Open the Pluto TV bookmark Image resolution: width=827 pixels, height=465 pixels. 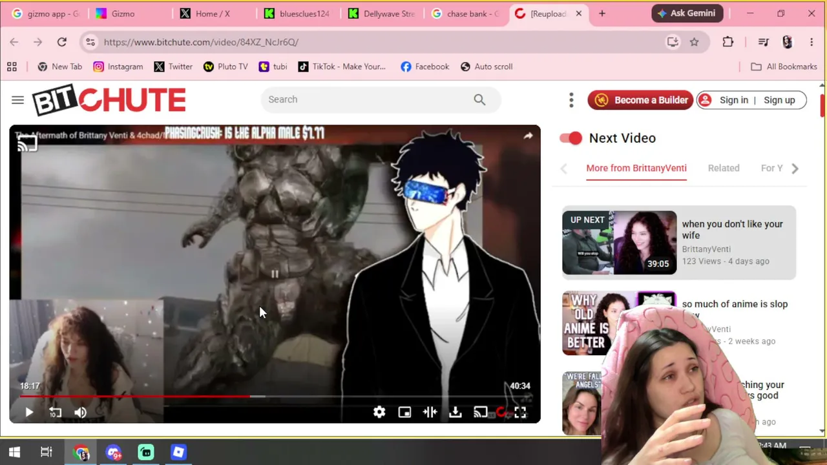point(225,67)
